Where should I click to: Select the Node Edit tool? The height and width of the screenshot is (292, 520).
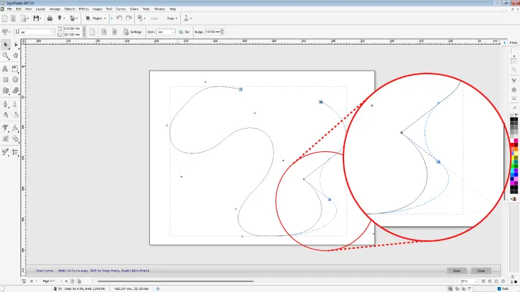click(x=16, y=45)
